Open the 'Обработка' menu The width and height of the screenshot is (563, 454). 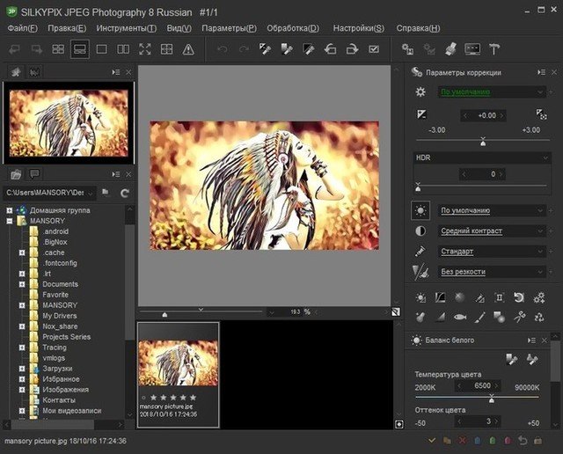[291, 28]
